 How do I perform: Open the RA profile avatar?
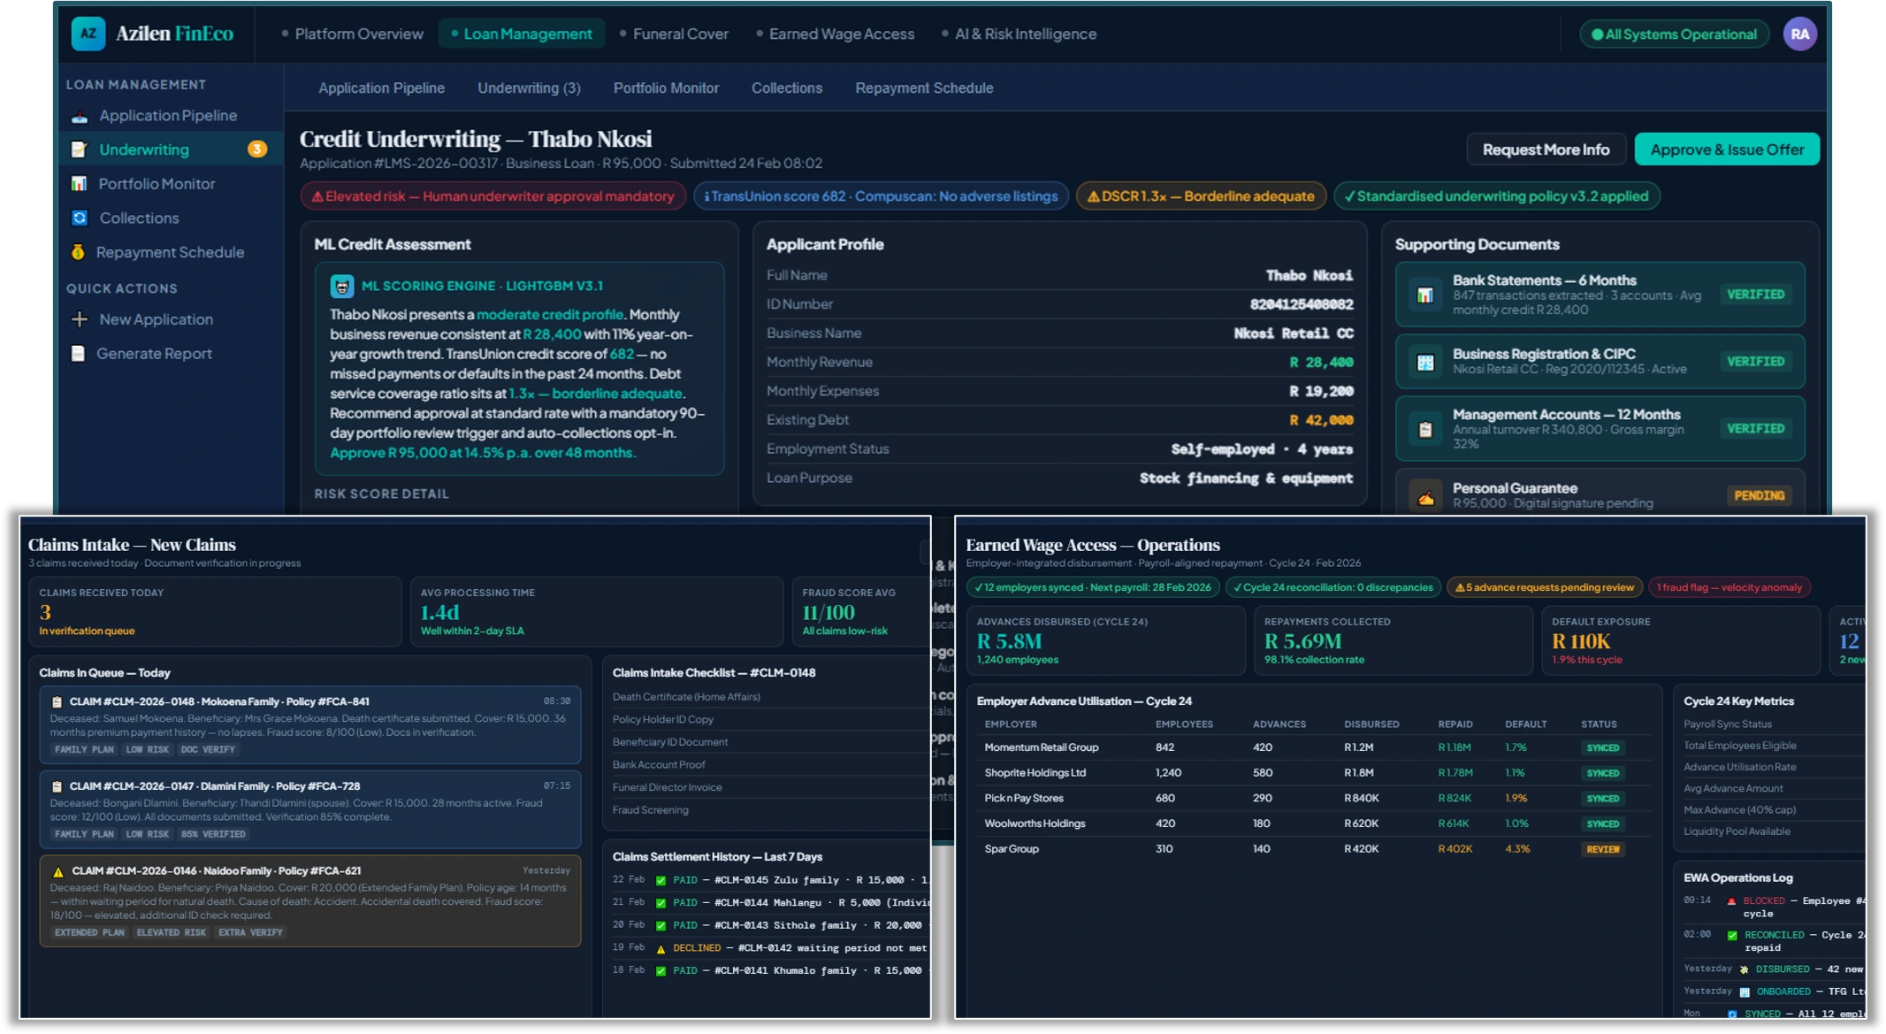(x=1800, y=34)
